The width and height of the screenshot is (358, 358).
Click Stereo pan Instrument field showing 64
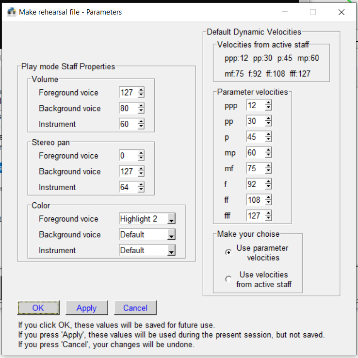(x=129, y=187)
